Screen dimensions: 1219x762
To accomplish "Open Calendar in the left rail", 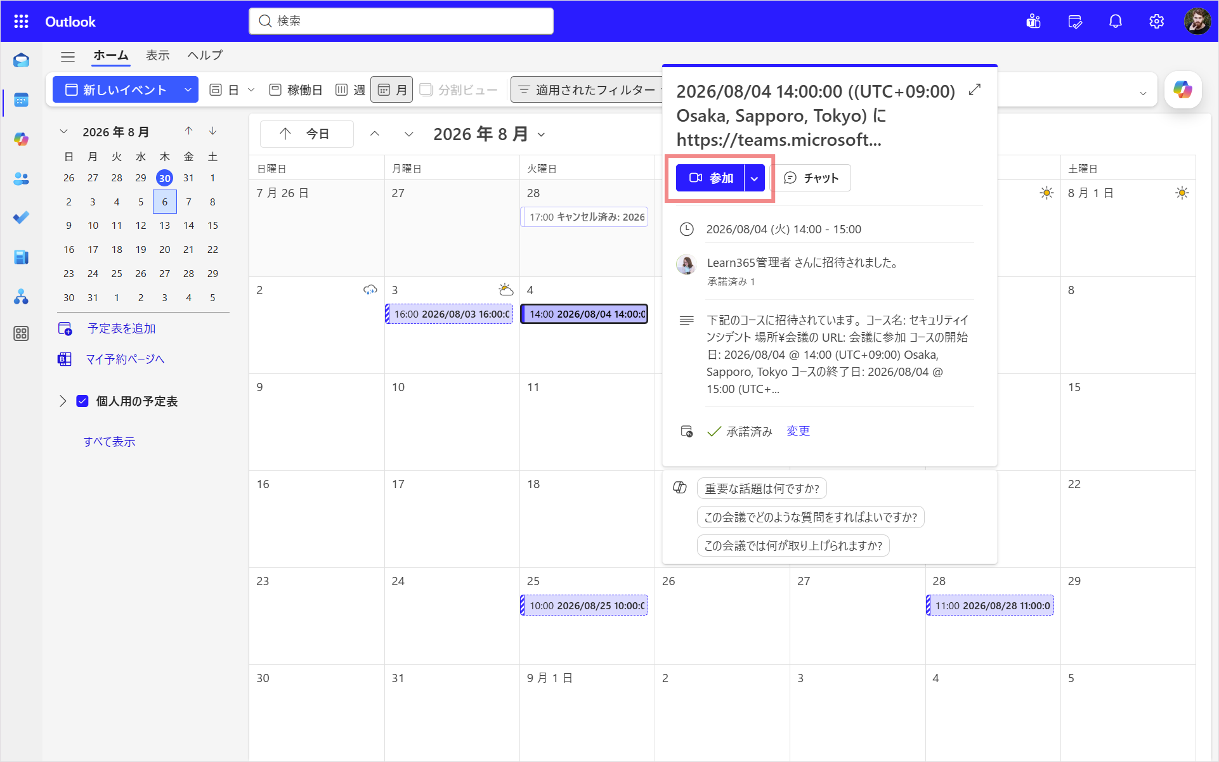I will [21, 100].
